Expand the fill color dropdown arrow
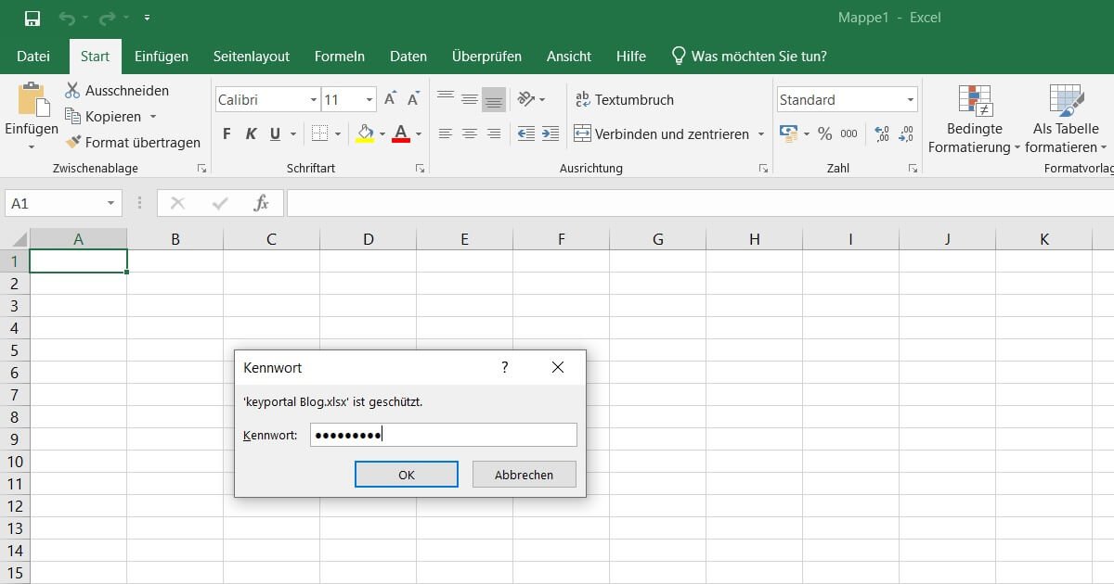The width and height of the screenshot is (1114, 584). click(382, 134)
